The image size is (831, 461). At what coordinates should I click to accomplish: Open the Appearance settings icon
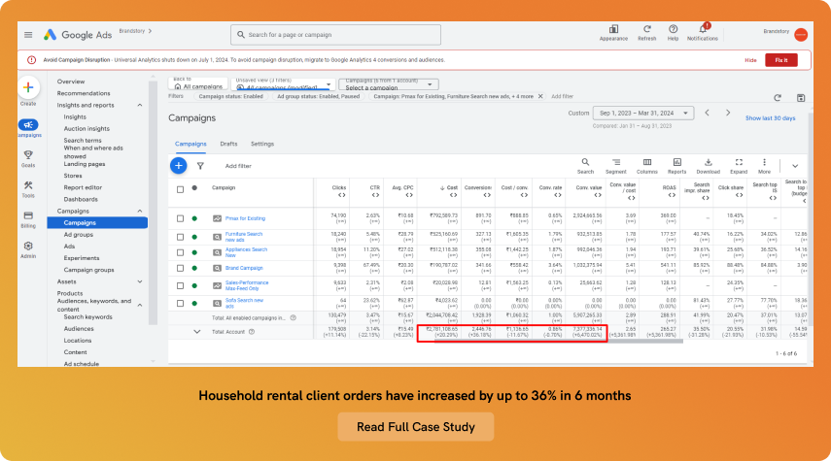point(613,29)
